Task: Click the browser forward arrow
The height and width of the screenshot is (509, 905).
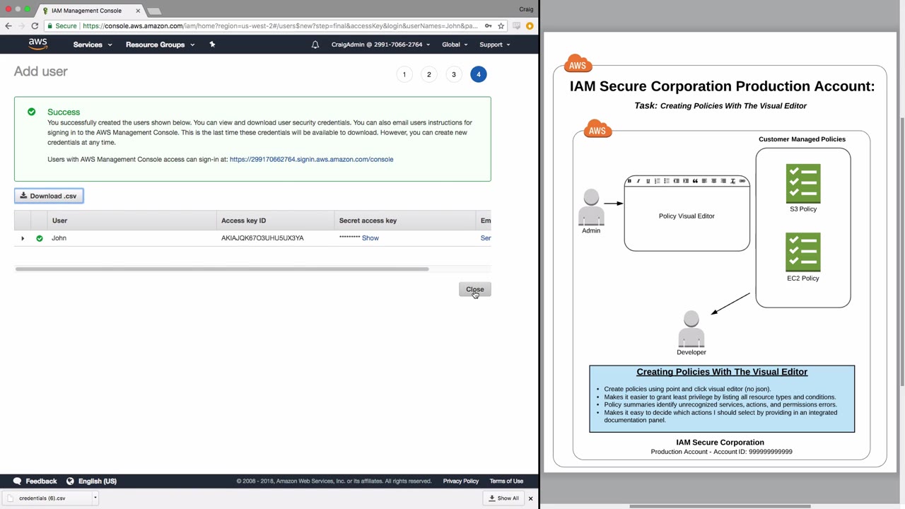Action: coord(21,26)
